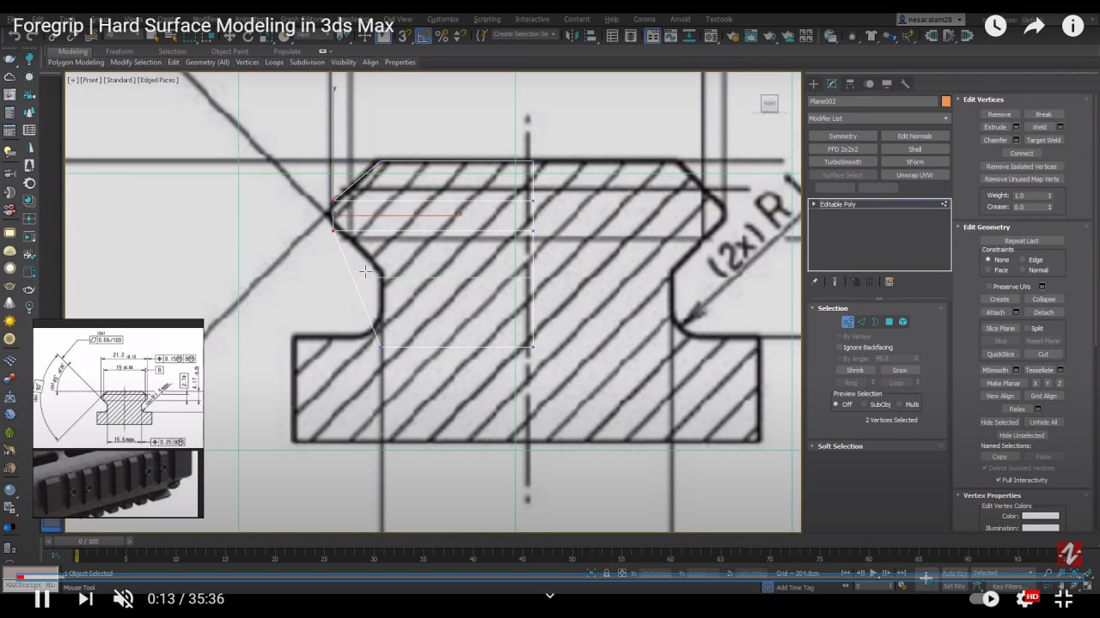Open the Customize menu
The width and height of the screenshot is (1100, 618).
[x=443, y=19]
